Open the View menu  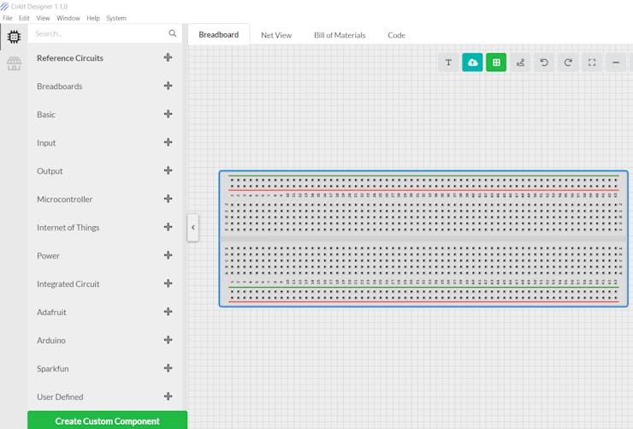point(43,18)
